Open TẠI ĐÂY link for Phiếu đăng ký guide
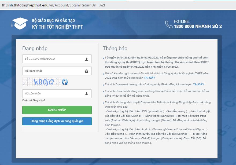This screenshot has height=165, width=236. click(198, 85)
